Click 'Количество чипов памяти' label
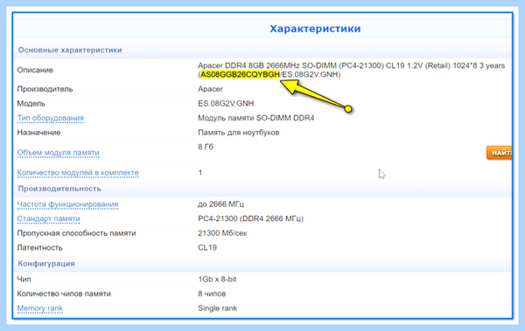The image size is (525, 331). tap(64, 294)
